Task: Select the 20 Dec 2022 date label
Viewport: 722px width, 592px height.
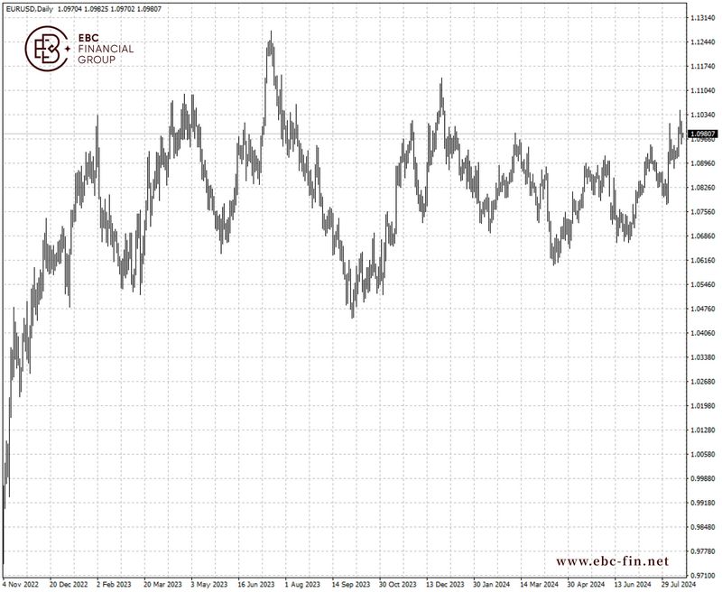Action: tap(69, 584)
